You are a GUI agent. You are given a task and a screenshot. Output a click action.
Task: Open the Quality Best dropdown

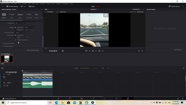coord(29,27)
